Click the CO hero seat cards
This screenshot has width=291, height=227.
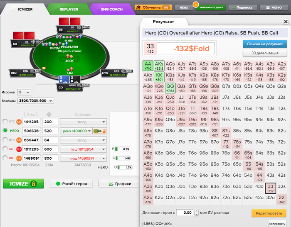pyautogui.click(x=69, y=79)
